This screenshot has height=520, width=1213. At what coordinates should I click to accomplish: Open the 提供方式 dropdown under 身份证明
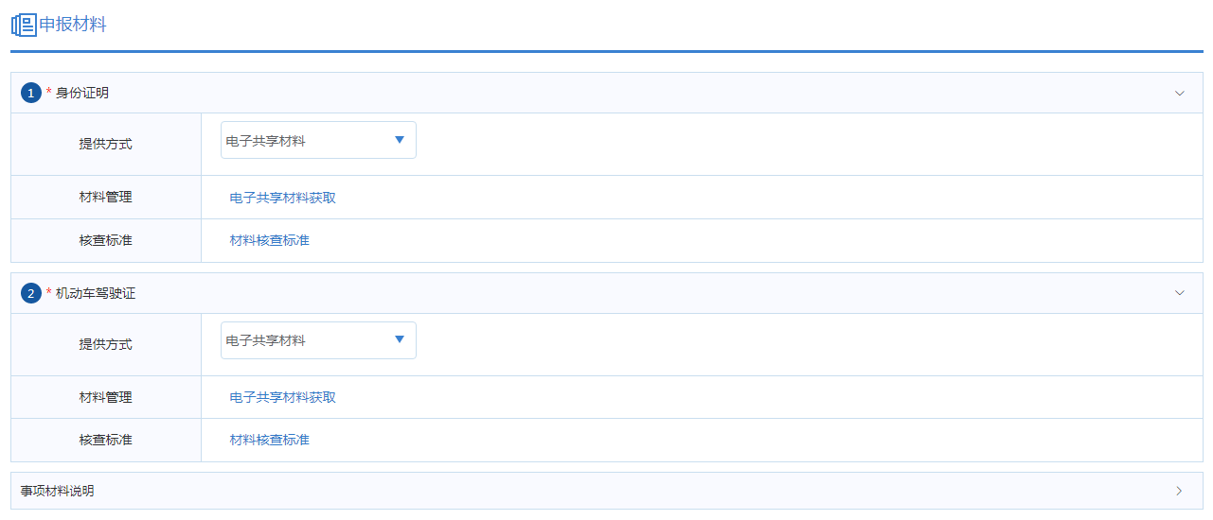tap(317, 140)
